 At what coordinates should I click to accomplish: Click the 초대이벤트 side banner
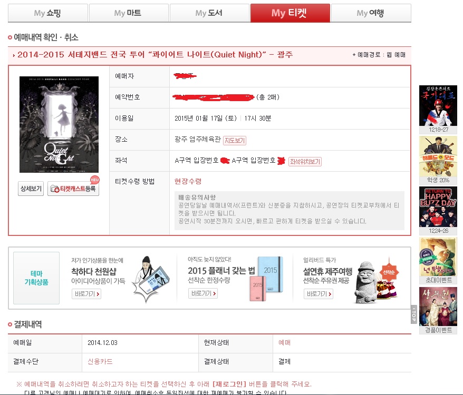point(438,261)
